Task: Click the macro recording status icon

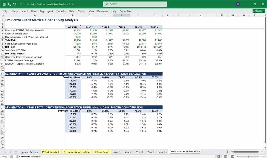Action: [12, 157]
